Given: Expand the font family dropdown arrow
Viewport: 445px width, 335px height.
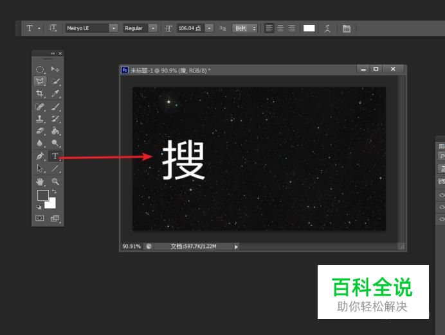Looking at the screenshot, I should click(x=114, y=28).
